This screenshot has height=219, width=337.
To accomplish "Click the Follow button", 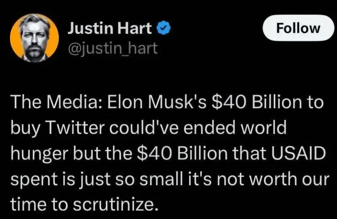I will (298, 28).
